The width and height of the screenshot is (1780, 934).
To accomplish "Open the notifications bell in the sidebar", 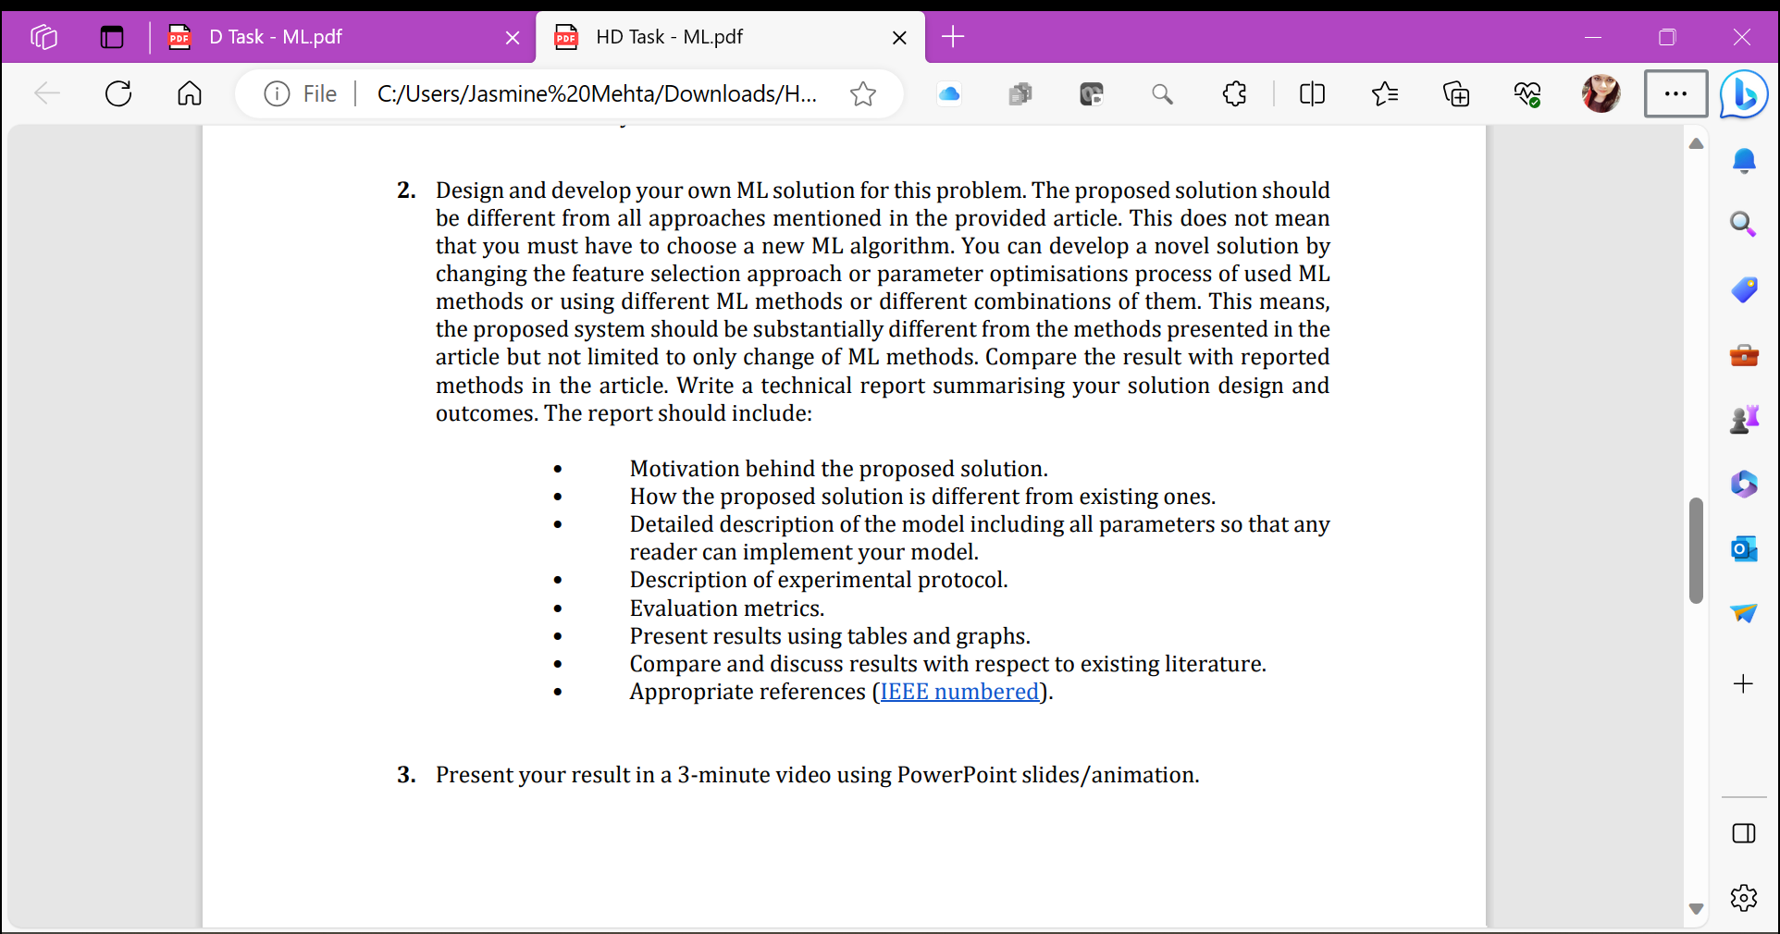I will click(1744, 160).
